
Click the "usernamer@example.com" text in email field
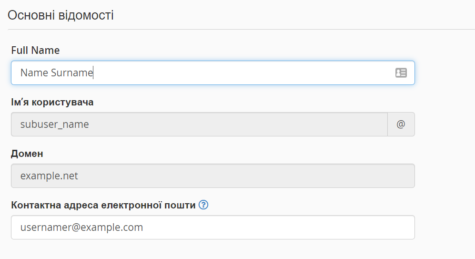[81, 228]
